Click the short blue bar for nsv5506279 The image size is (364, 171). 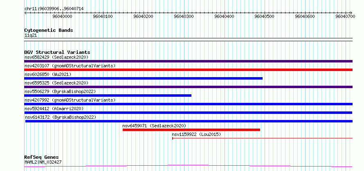[108, 95]
